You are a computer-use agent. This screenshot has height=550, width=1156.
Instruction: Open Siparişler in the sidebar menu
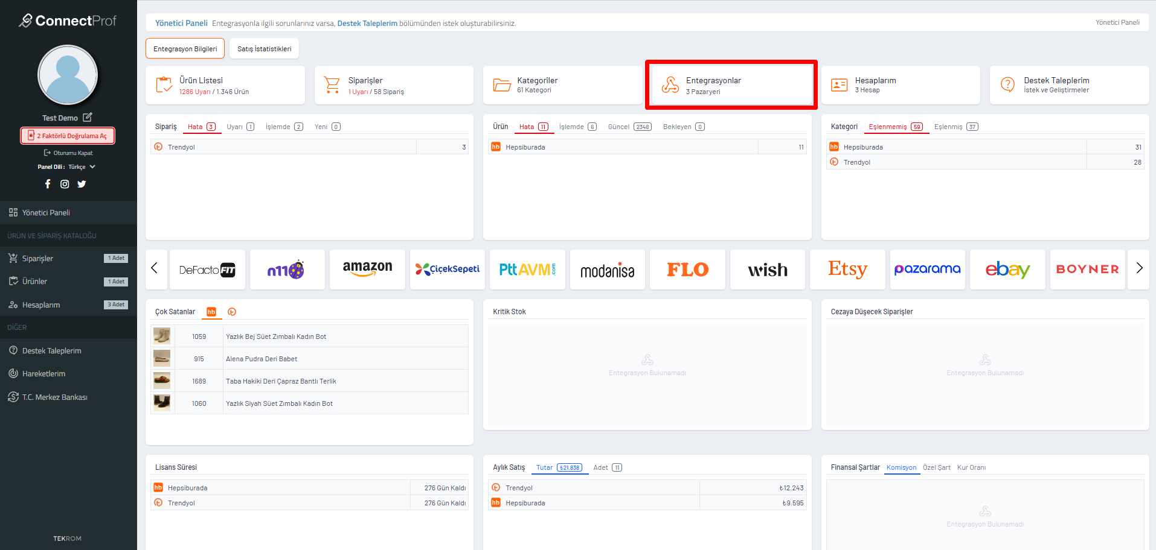click(x=68, y=258)
